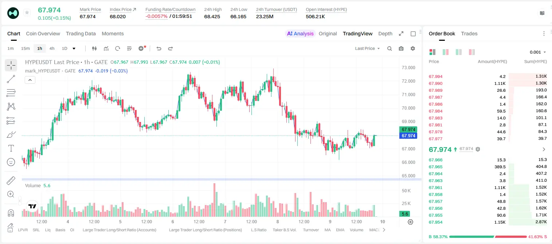Take a chart snapshot with camera icon
Image resolution: width=552 pixels, height=244 pixels.
tap(401, 48)
